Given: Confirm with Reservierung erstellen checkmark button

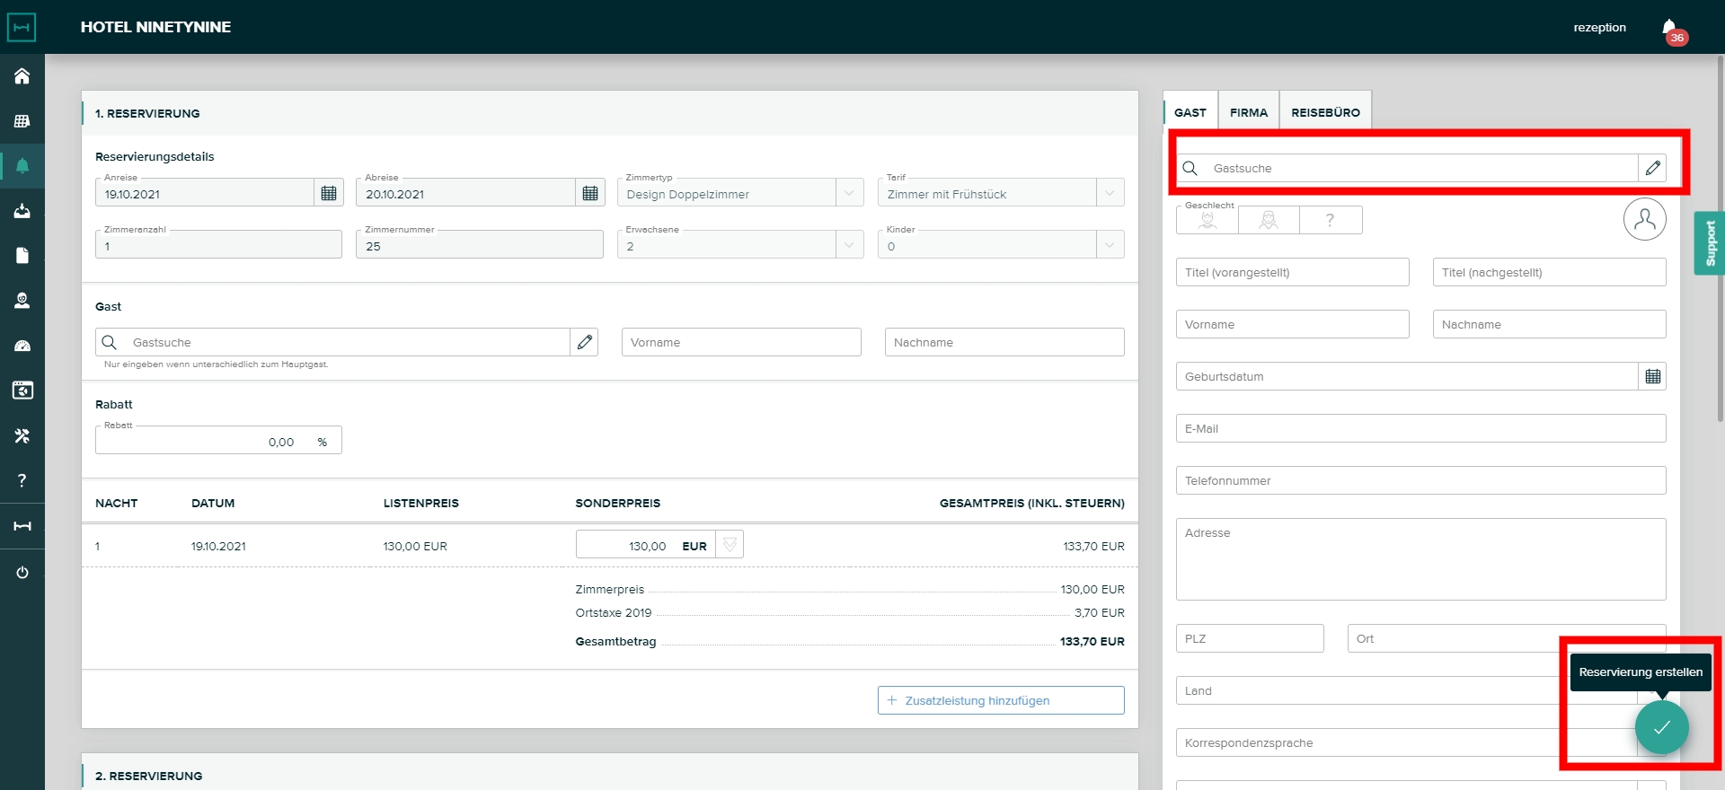Looking at the screenshot, I should (1661, 727).
